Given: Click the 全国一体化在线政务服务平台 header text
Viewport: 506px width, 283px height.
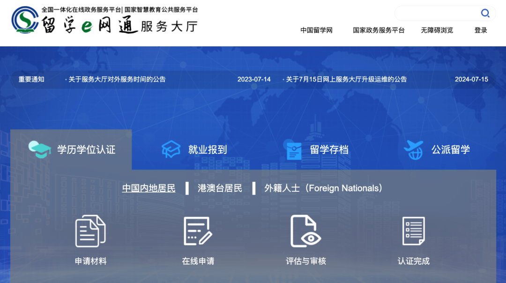Looking at the screenshot, I should (81, 10).
